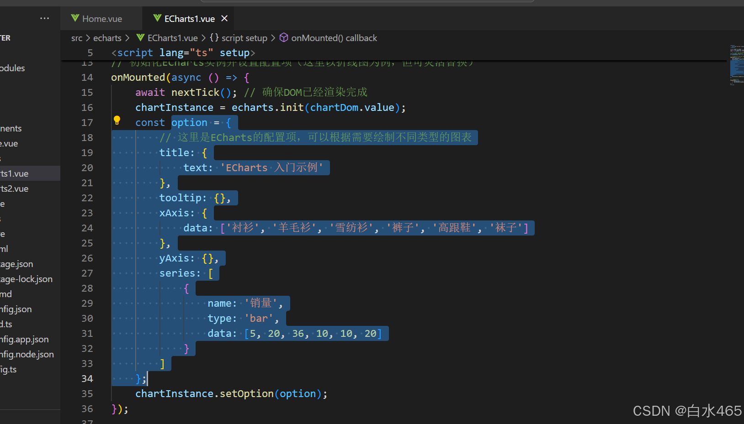This screenshot has height=424, width=744.
Task: Select the ECharts1.vue editor tab
Action: click(x=189, y=19)
